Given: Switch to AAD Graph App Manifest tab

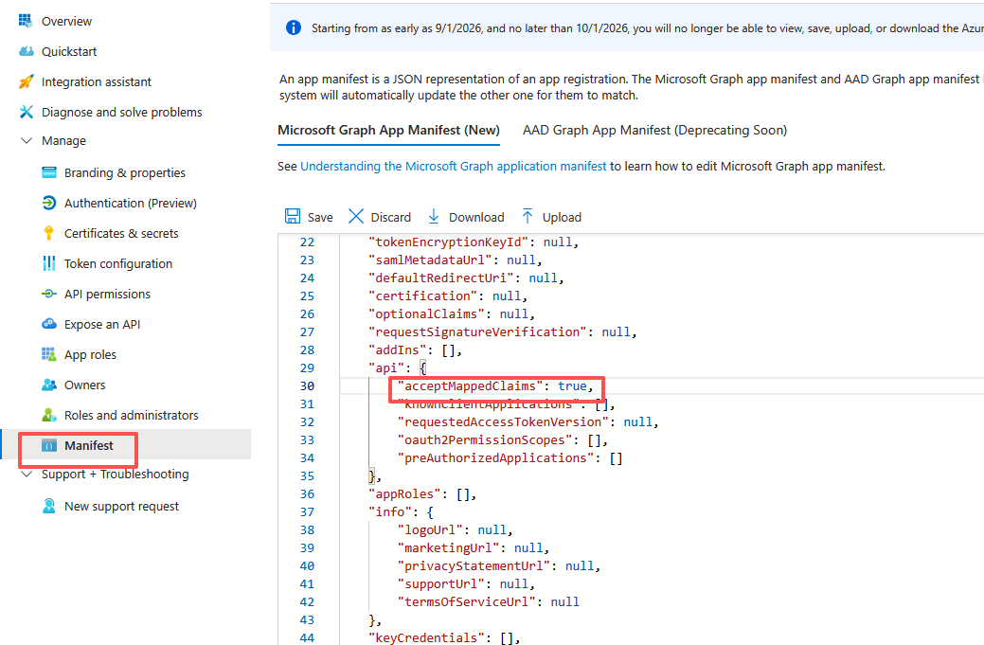Looking at the screenshot, I should pyautogui.click(x=654, y=130).
